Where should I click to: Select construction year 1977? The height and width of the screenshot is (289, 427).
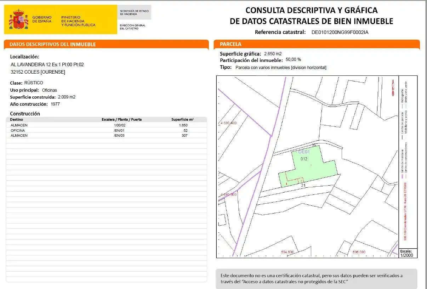pos(55,104)
